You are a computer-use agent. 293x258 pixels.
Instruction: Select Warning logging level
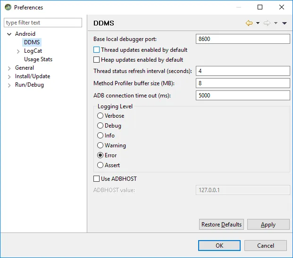pos(100,145)
